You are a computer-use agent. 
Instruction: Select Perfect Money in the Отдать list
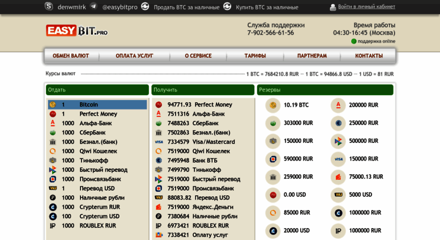point(97,114)
